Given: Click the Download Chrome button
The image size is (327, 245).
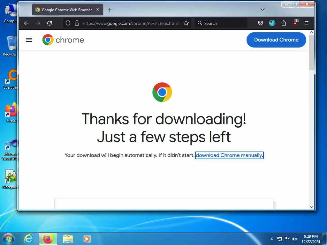Looking at the screenshot, I should tap(276, 40).
